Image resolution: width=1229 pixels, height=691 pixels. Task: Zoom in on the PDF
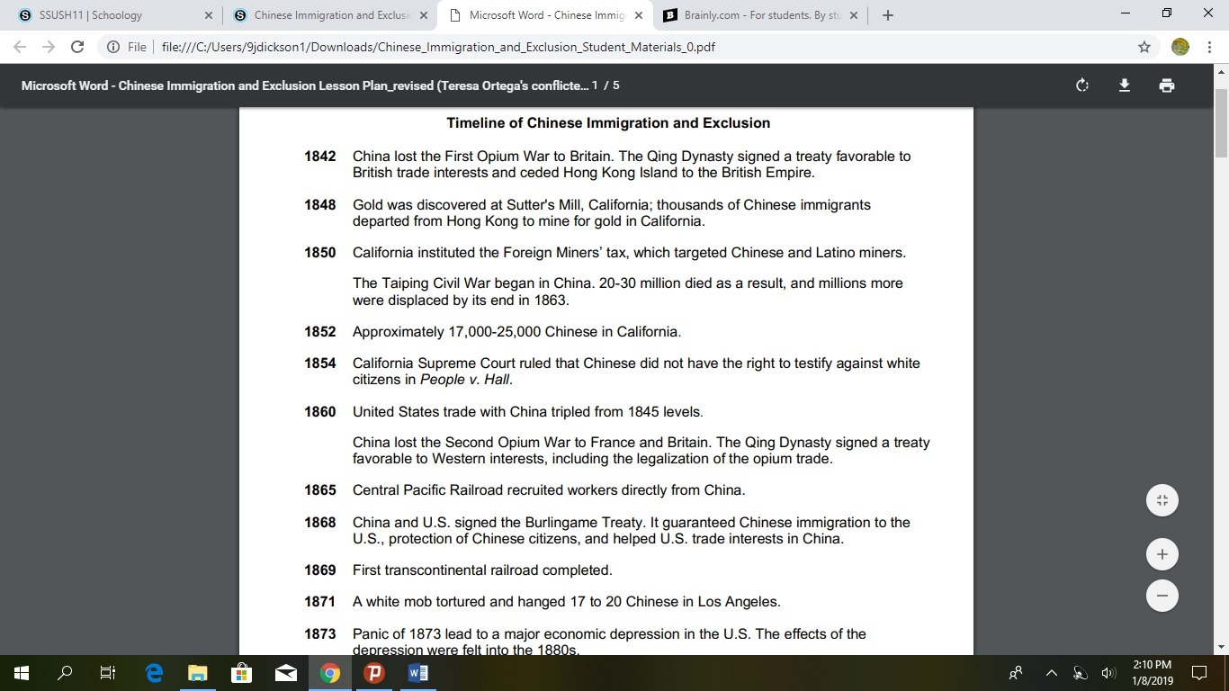pyautogui.click(x=1162, y=554)
